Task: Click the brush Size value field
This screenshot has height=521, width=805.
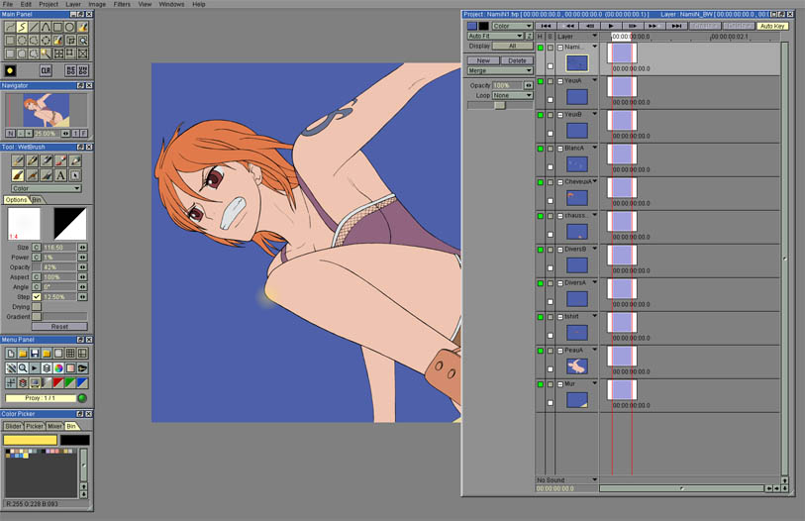Action: 59,248
